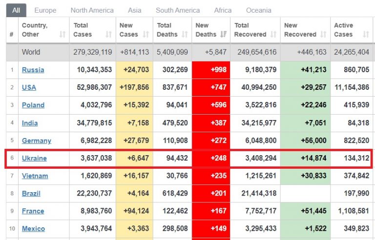375x240 pixels.
Task: Click World new cases +814,113
Action: pyautogui.click(x=134, y=52)
